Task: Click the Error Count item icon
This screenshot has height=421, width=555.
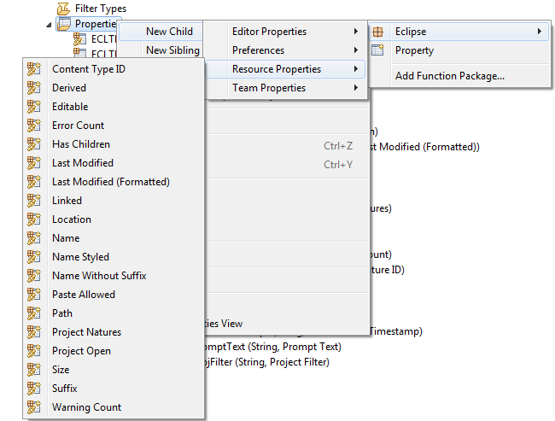Action: tap(34, 126)
